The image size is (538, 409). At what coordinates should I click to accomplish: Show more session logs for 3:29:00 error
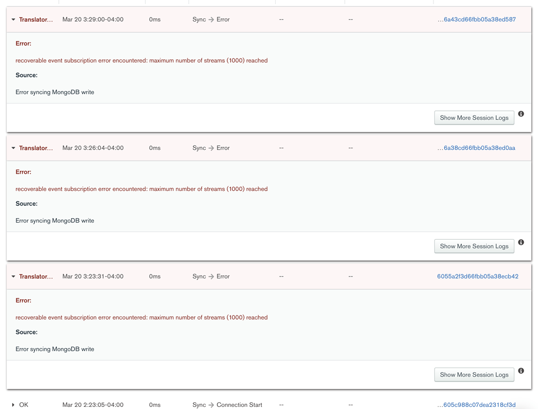[474, 118]
